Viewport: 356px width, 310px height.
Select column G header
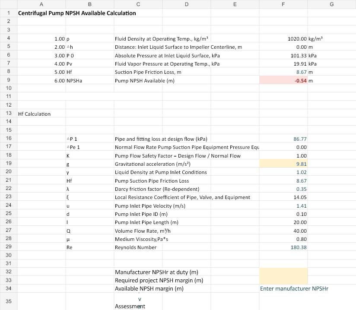click(332, 4)
